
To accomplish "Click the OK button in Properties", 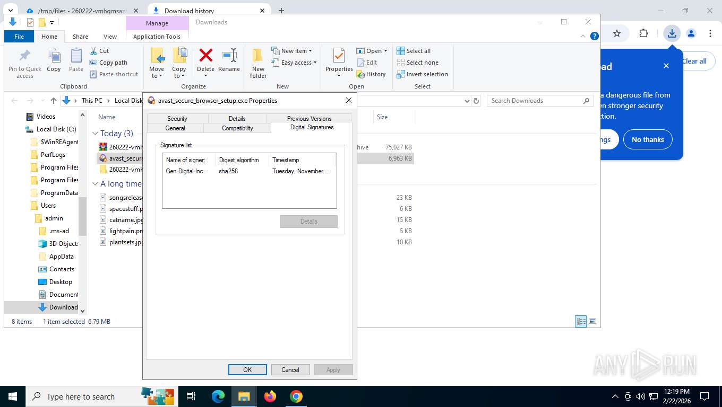I will [x=247, y=370].
